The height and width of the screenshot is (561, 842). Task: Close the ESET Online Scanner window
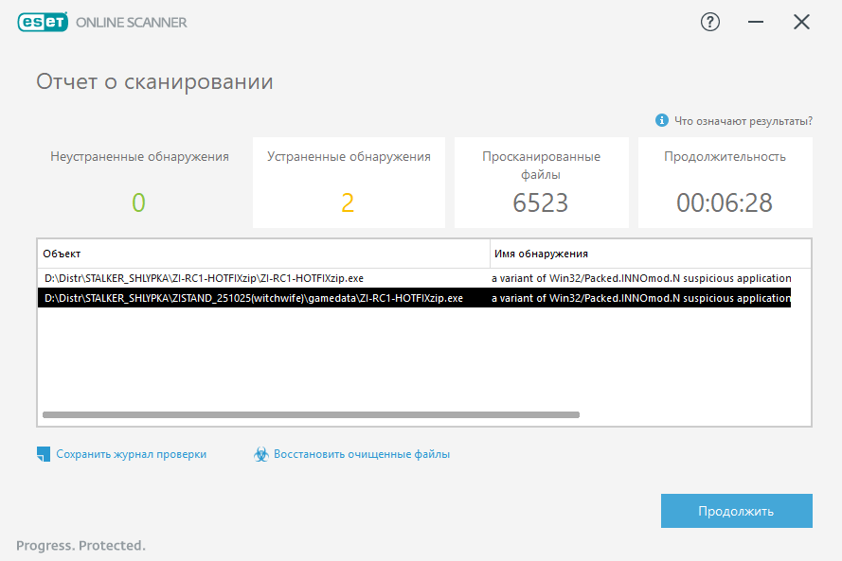click(801, 22)
